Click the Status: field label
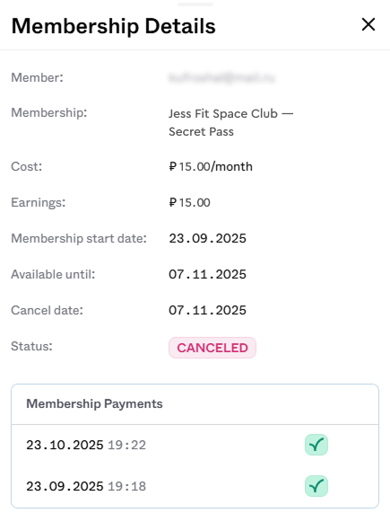Image resolution: width=390 pixels, height=522 pixels. click(31, 346)
